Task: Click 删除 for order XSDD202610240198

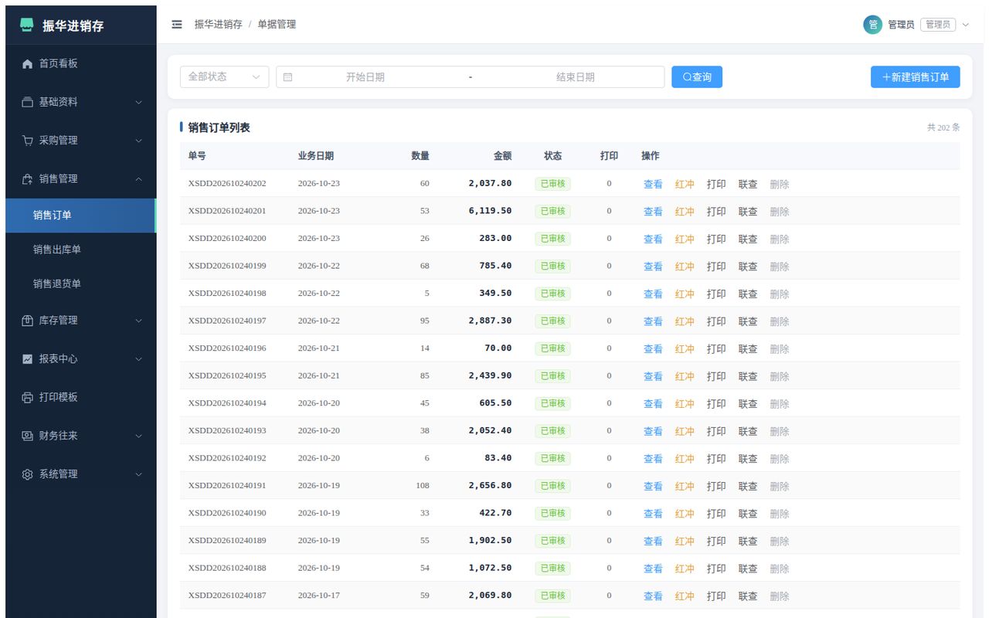Action: (x=780, y=294)
